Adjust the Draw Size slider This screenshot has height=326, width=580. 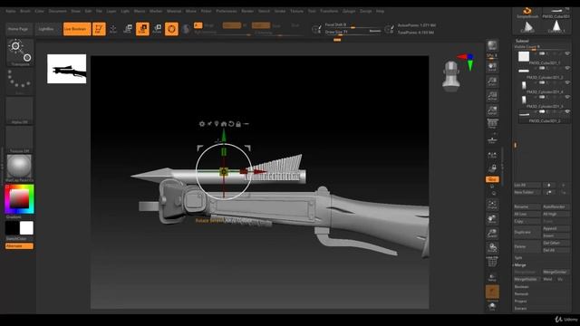click(353, 33)
